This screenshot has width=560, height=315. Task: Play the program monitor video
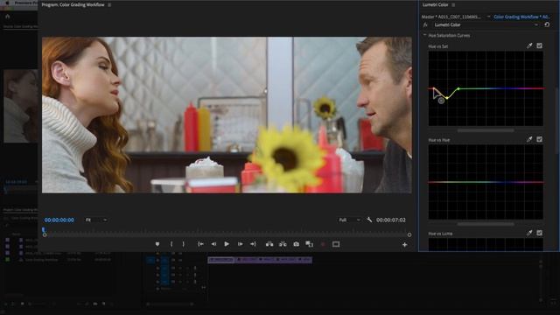tap(227, 244)
